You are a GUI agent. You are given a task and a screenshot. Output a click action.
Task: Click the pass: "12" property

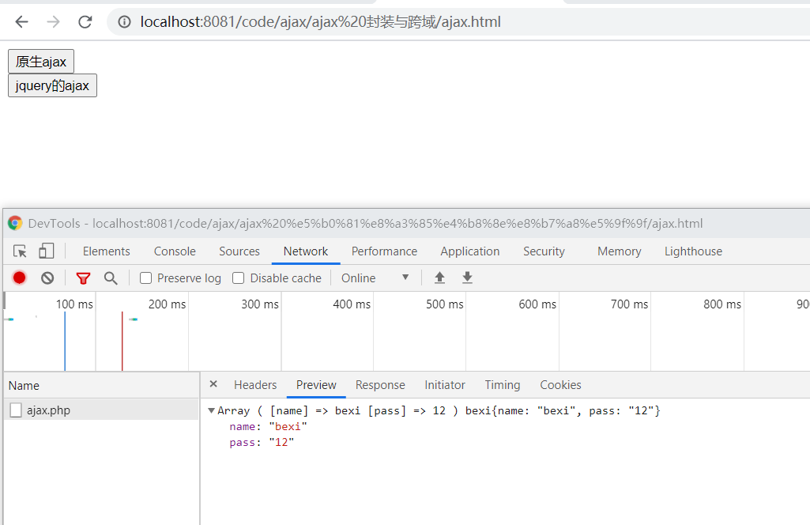coord(262,442)
